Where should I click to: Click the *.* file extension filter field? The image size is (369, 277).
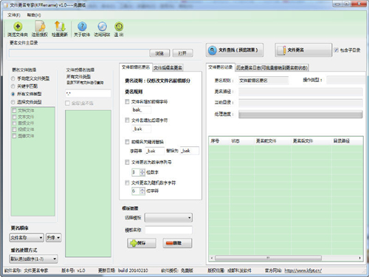pyautogui.click(x=88, y=94)
